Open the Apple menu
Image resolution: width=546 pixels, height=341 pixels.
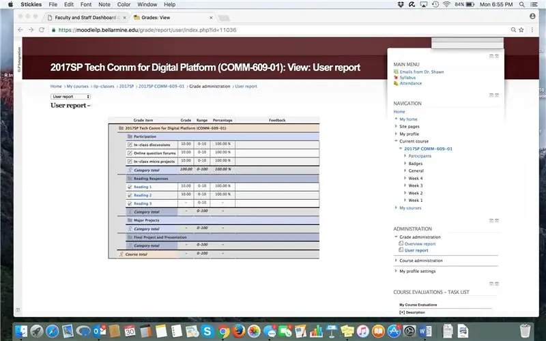click(x=10, y=5)
